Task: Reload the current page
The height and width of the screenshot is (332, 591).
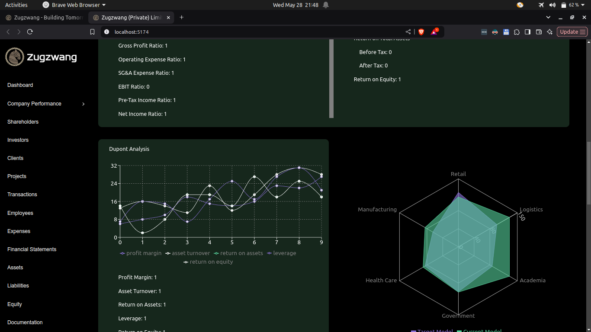Action: (30, 32)
